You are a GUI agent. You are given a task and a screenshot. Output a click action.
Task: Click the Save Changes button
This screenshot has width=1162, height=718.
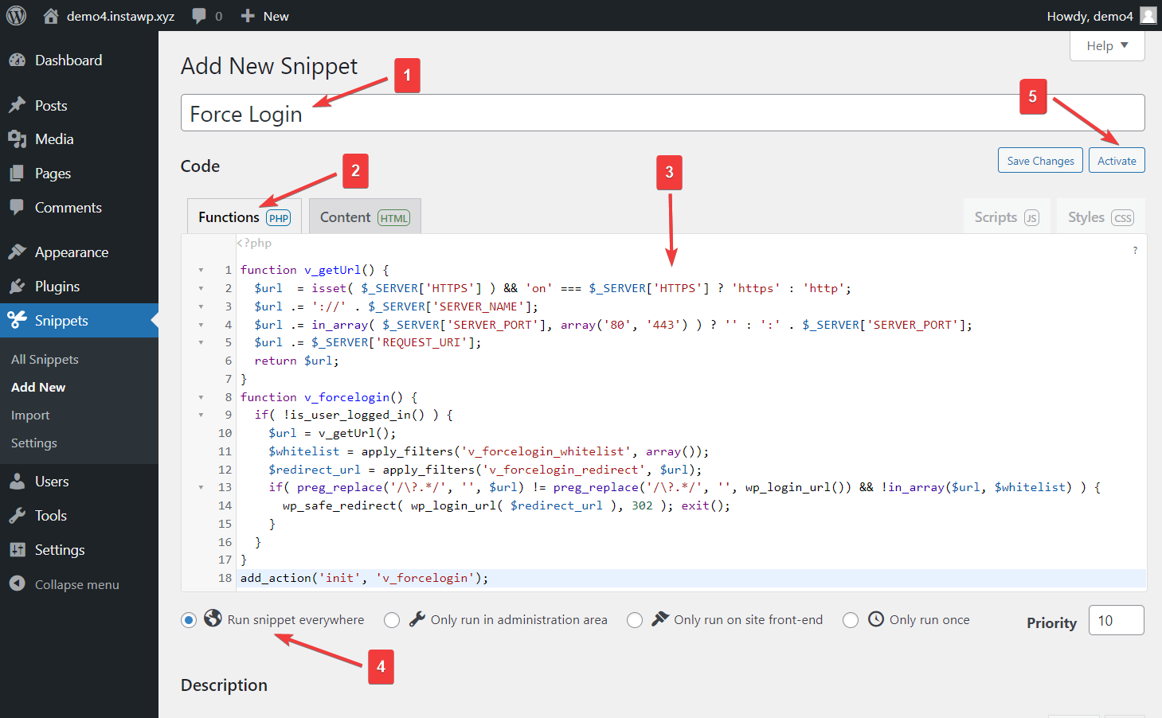point(1039,160)
